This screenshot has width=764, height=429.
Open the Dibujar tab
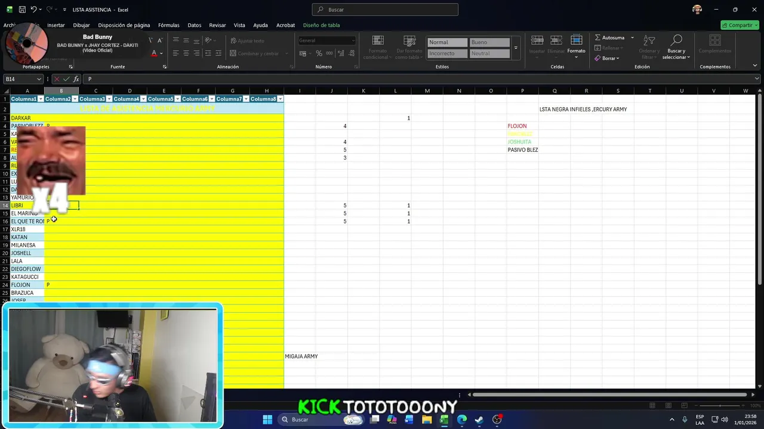(x=81, y=25)
